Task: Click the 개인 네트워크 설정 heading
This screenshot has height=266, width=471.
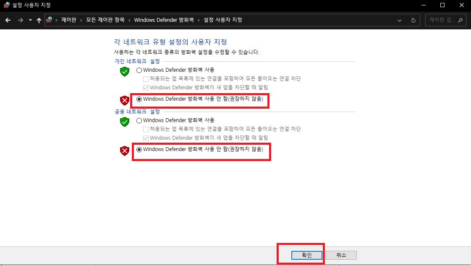Action: [137, 61]
